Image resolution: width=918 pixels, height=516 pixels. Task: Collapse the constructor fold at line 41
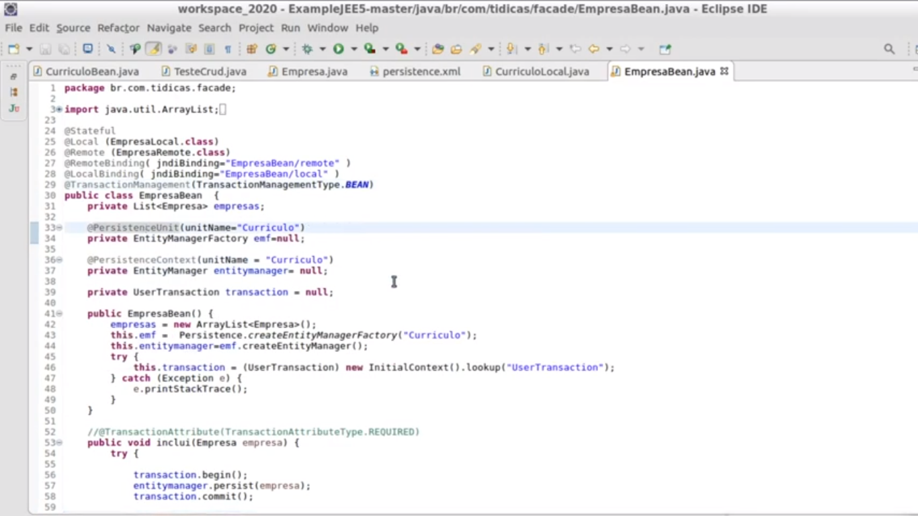59,314
